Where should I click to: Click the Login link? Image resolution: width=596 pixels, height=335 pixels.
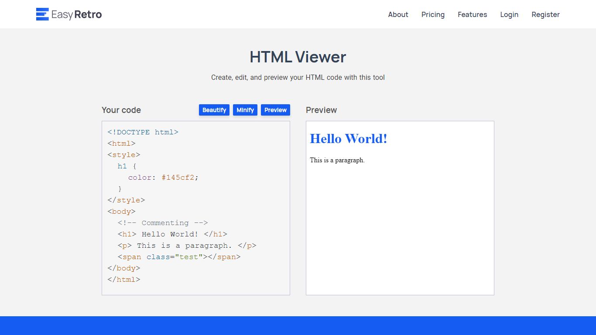(509, 14)
